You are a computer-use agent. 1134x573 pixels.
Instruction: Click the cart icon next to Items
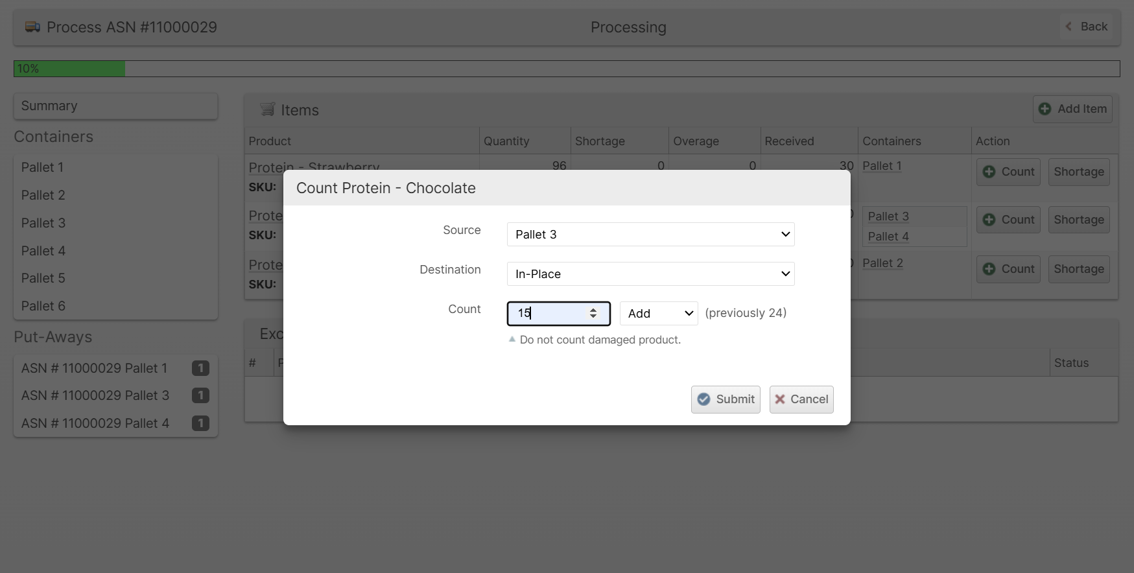click(267, 110)
